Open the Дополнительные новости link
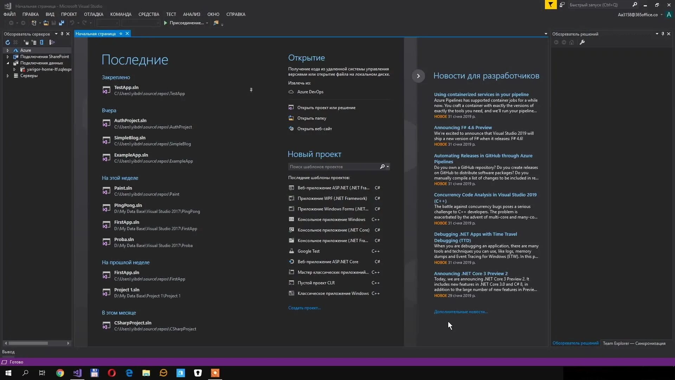The height and width of the screenshot is (380, 675). tap(461, 312)
